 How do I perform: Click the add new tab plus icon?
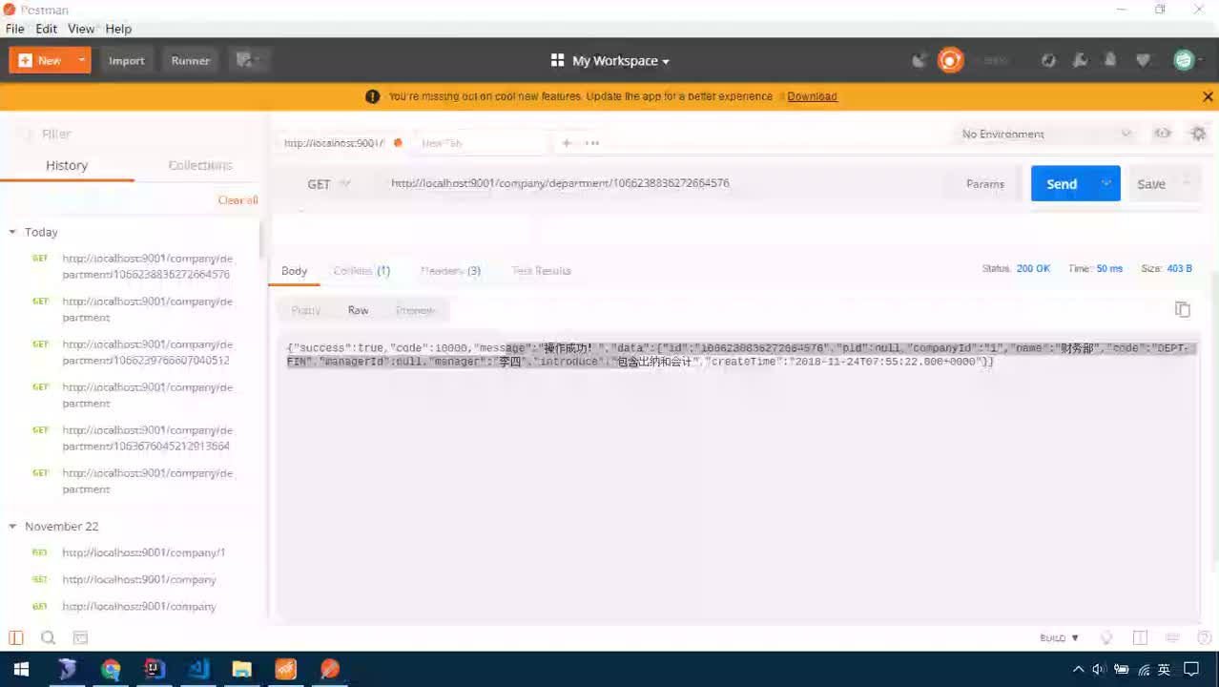pos(566,143)
